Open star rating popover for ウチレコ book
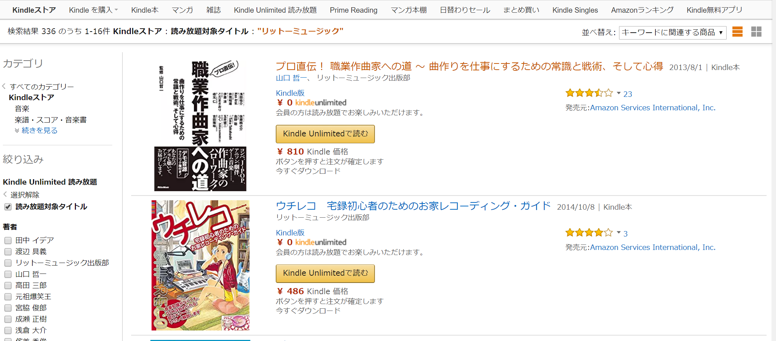Viewport: 776px width, 341px height. point(619,233)
